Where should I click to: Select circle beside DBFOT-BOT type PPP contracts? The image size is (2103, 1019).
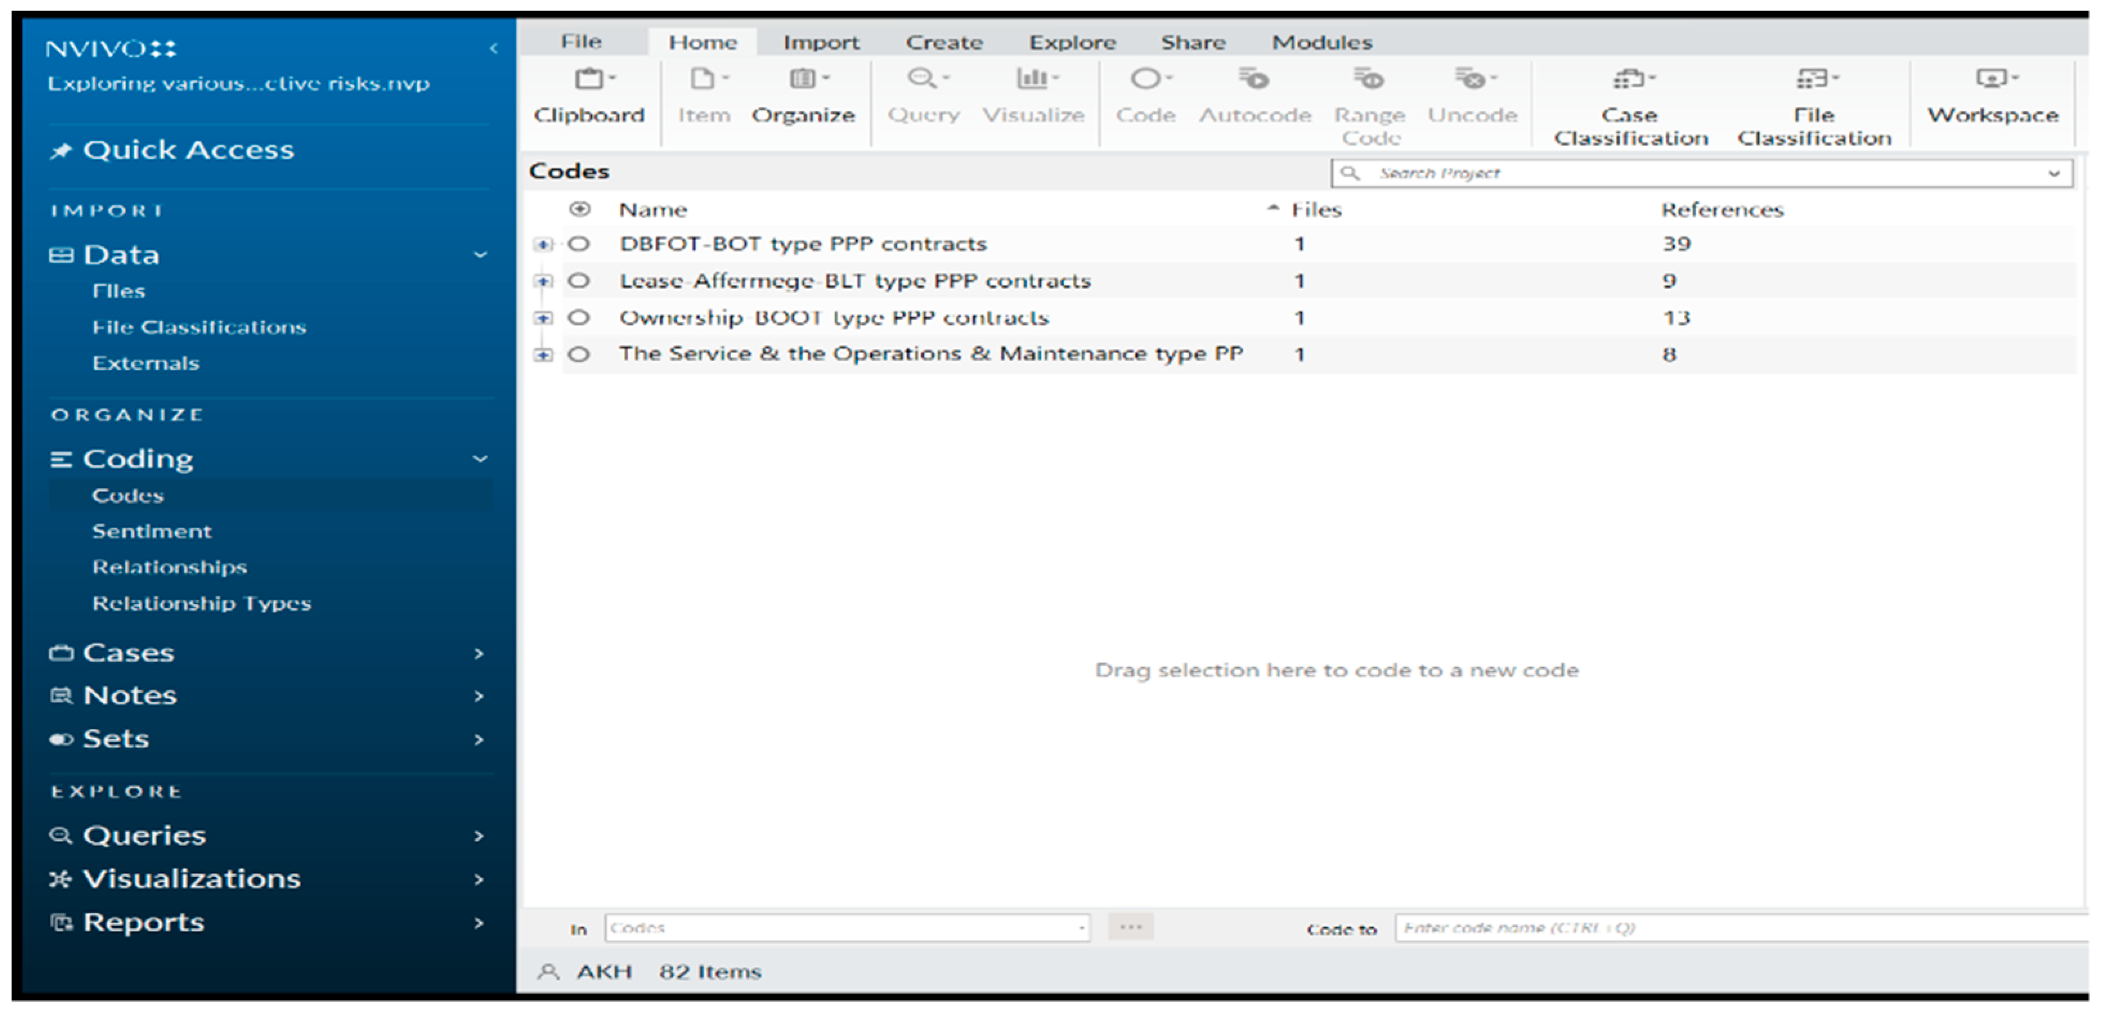[579, 244]
